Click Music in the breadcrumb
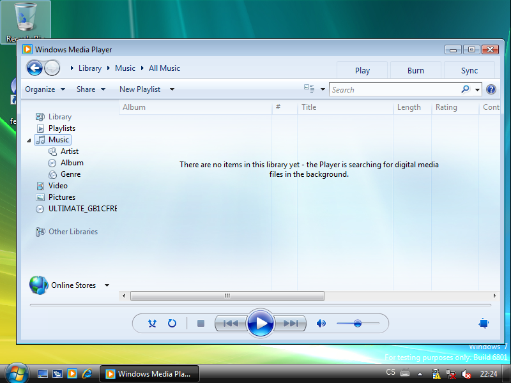The image size is (511, 383). [x=125, y=68]
